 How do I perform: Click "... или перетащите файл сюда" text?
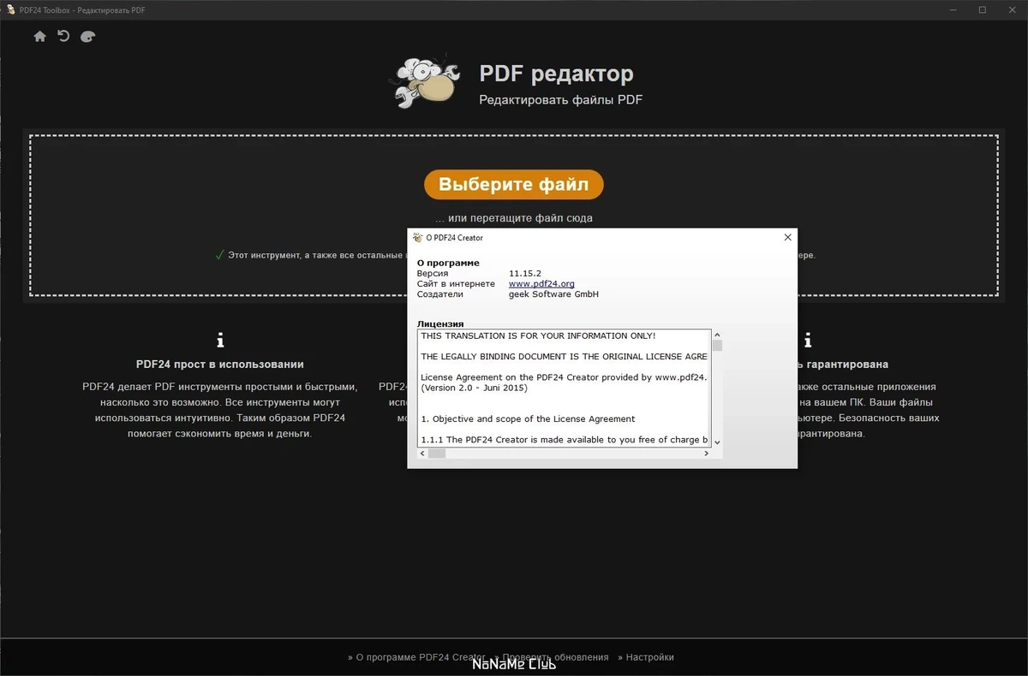click(514, 218)
